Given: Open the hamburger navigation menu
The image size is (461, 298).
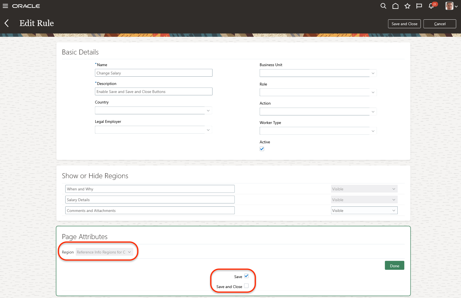Looking at the screenshot, I should [x=5, y=6].
